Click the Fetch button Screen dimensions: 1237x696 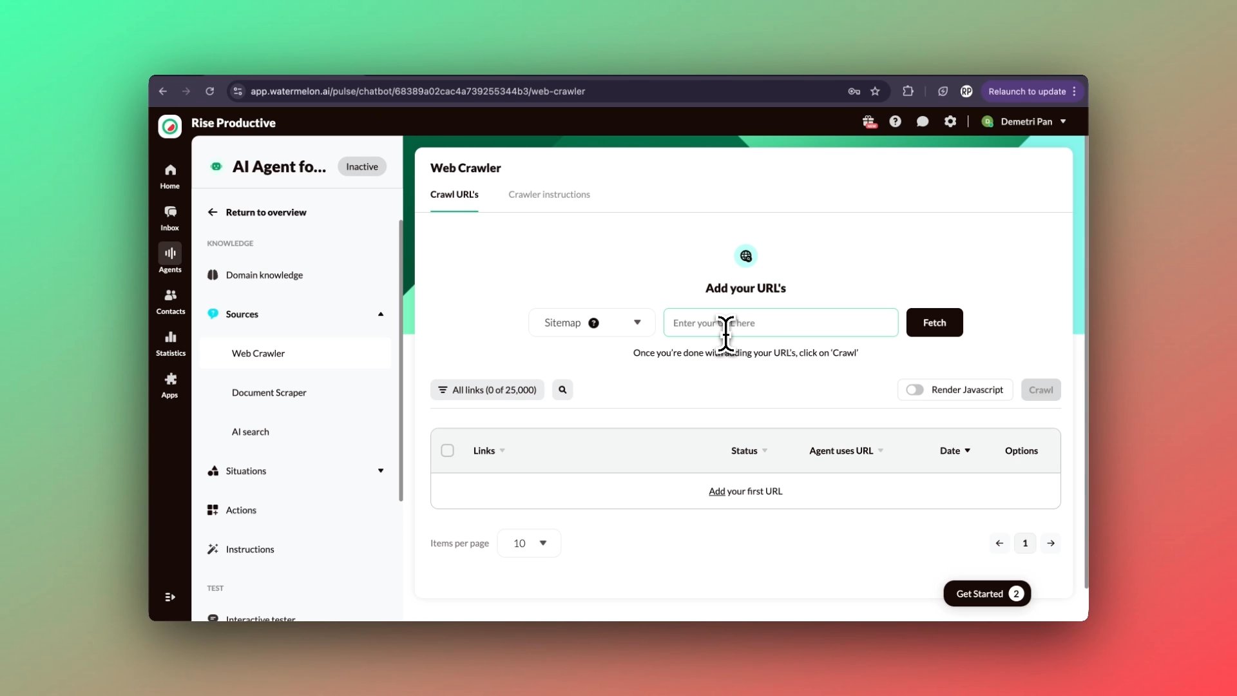tap(934, 322)
